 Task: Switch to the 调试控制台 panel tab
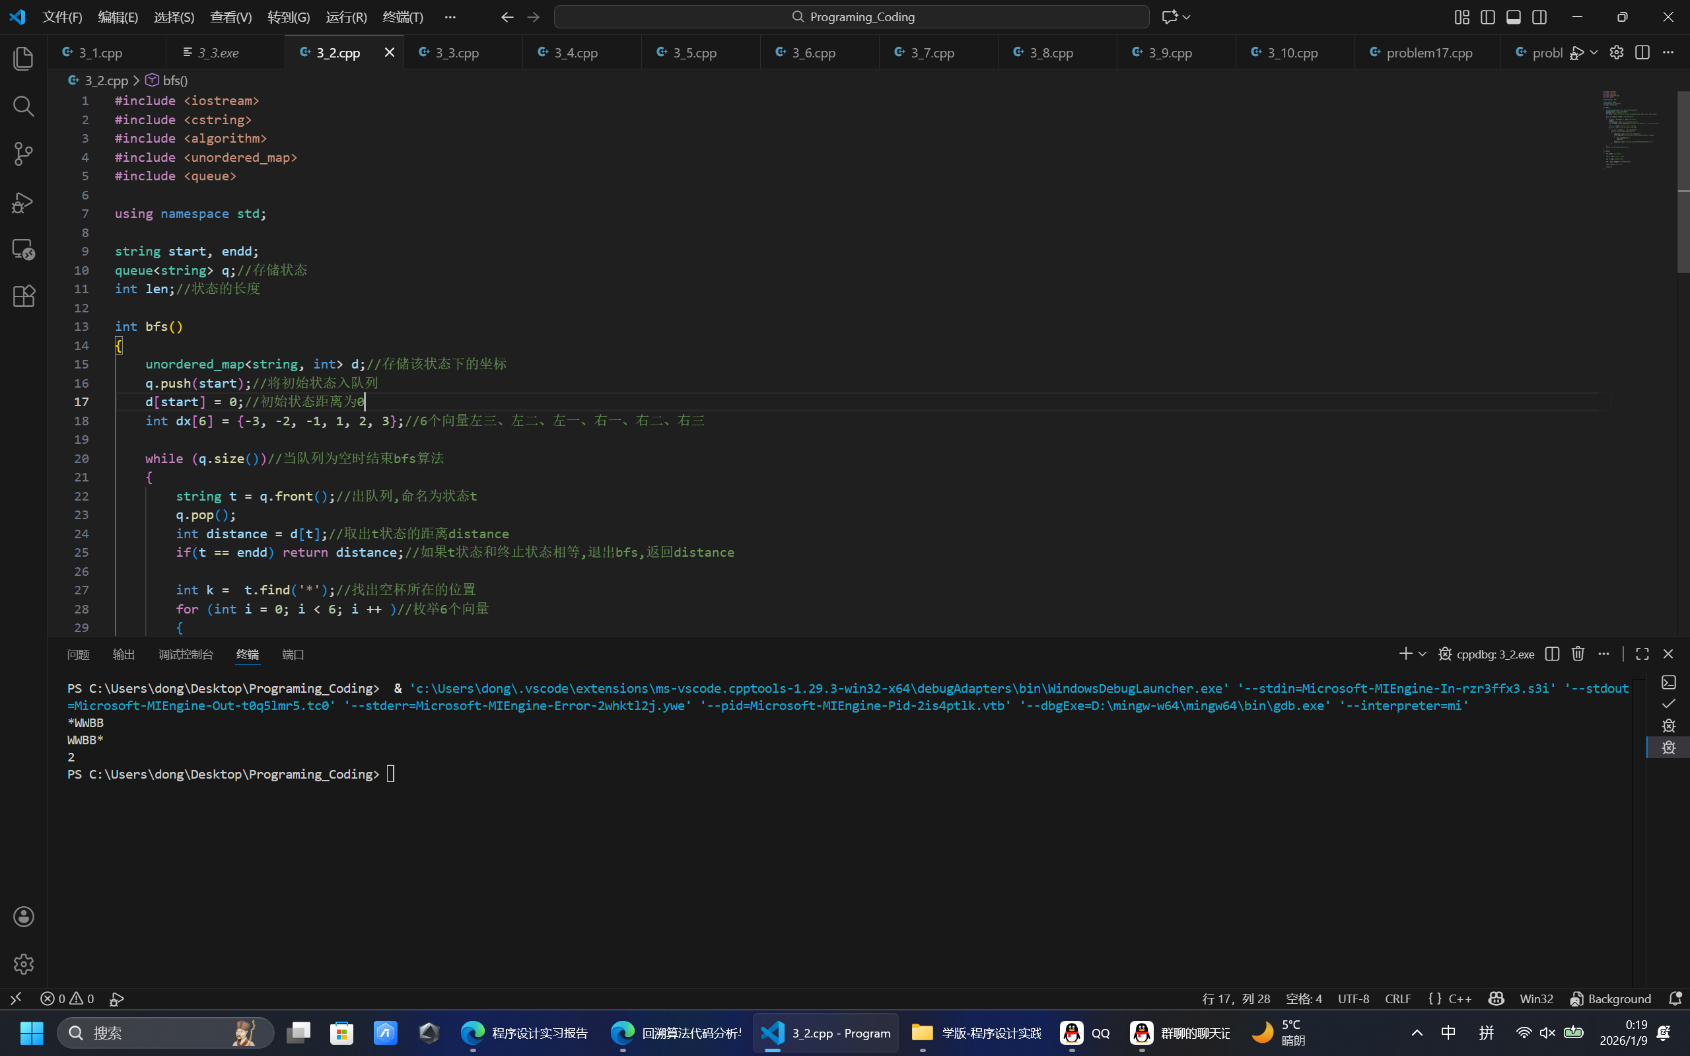185,654
